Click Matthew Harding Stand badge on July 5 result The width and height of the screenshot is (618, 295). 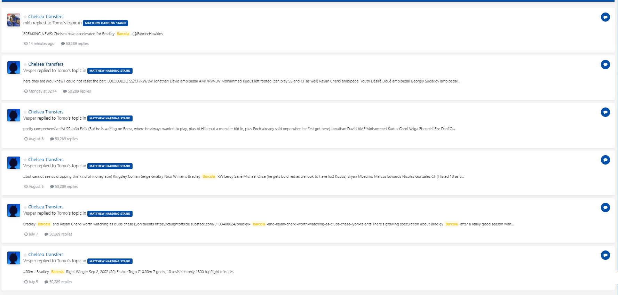pyautogui.click(x=110, y=261)
